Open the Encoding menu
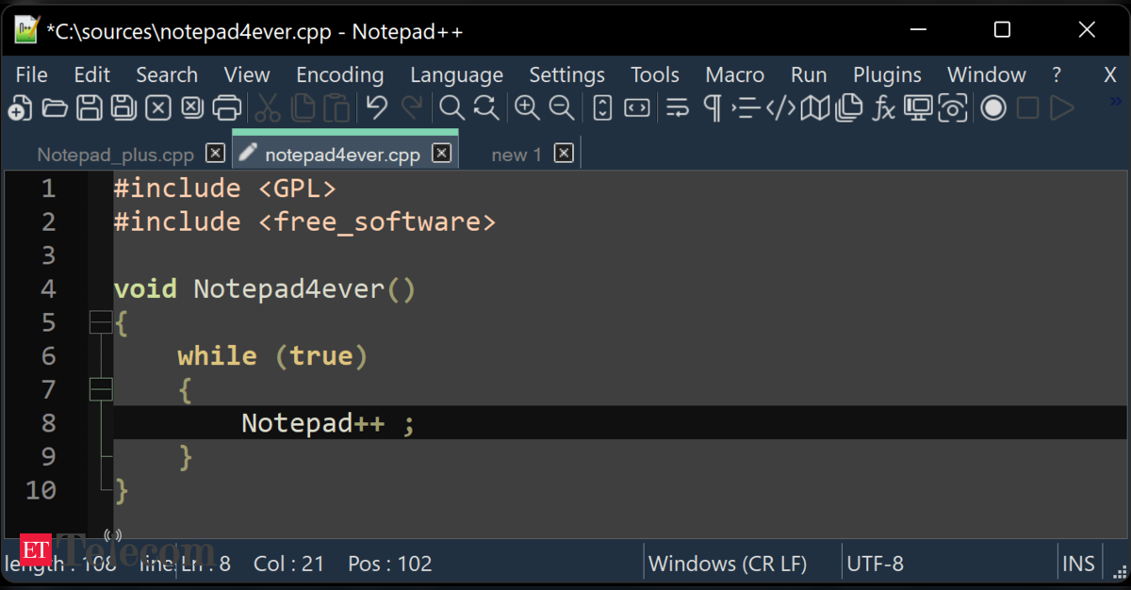This screenshot has width=1131, height=590. (339, 75)
